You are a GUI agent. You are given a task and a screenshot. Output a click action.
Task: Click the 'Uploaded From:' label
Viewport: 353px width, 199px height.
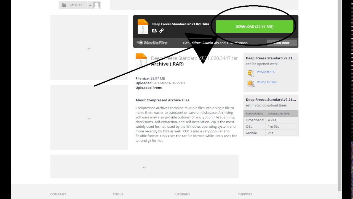click(149, 88)
